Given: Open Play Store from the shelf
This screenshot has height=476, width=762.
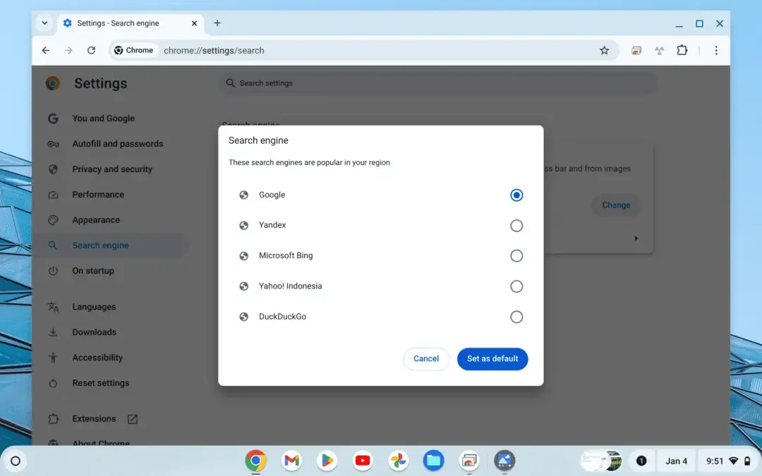Looking at the screenshot, I should (327, 460).
